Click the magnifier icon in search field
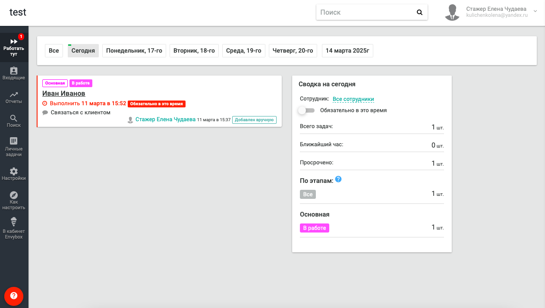Image resolution: width=545 pixels, height=308 pixels. tap(419, 13)
